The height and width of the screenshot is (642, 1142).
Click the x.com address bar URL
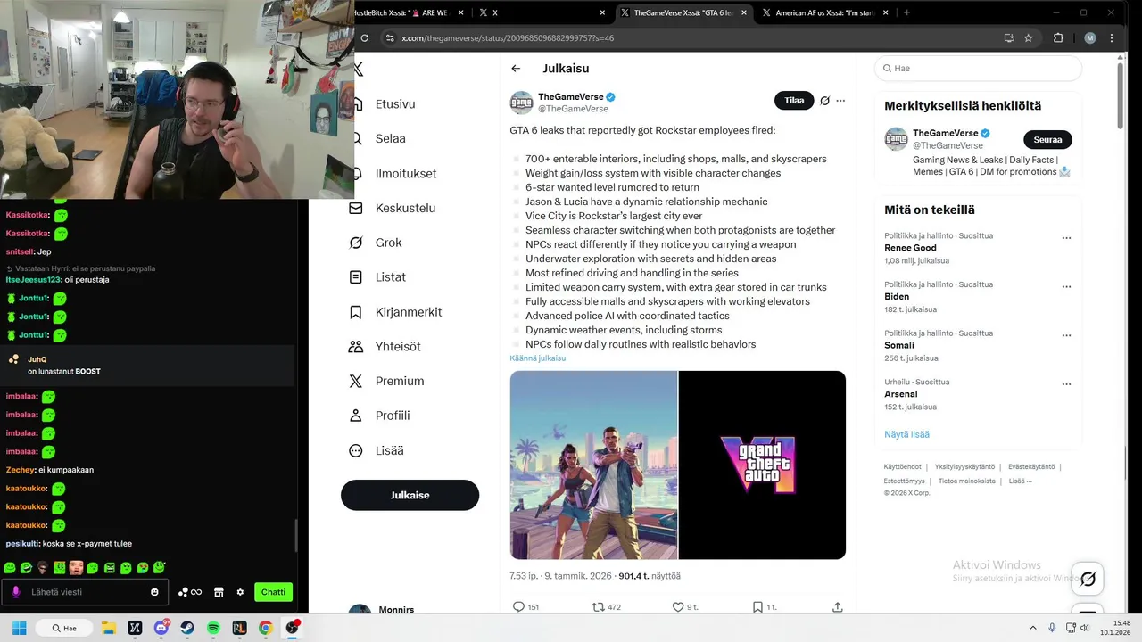(508, 38)
